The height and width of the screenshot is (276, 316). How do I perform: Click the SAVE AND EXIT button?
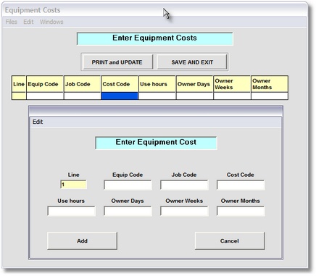(192, 62)
